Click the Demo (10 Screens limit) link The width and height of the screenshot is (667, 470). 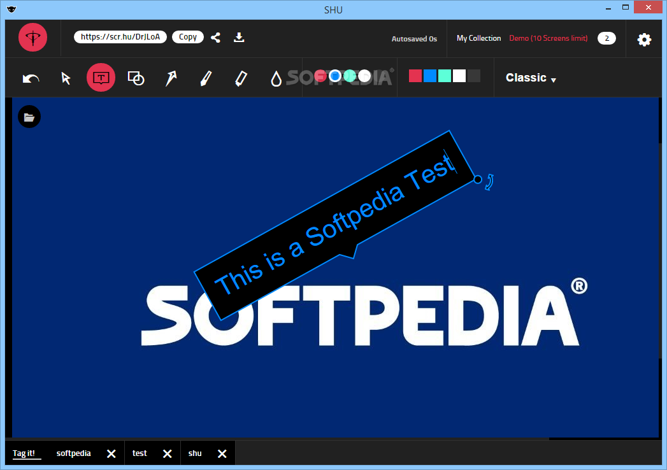(x=549, y=38)
